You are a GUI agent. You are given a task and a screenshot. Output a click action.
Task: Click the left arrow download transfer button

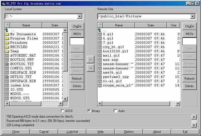point(91,59)
